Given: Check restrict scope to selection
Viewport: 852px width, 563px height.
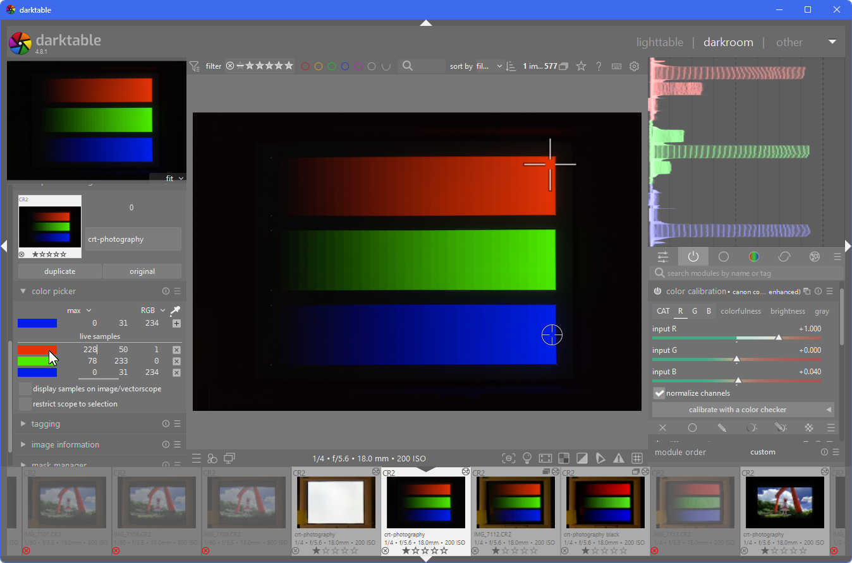Looking at the screenshot, I should click(25, 404).
